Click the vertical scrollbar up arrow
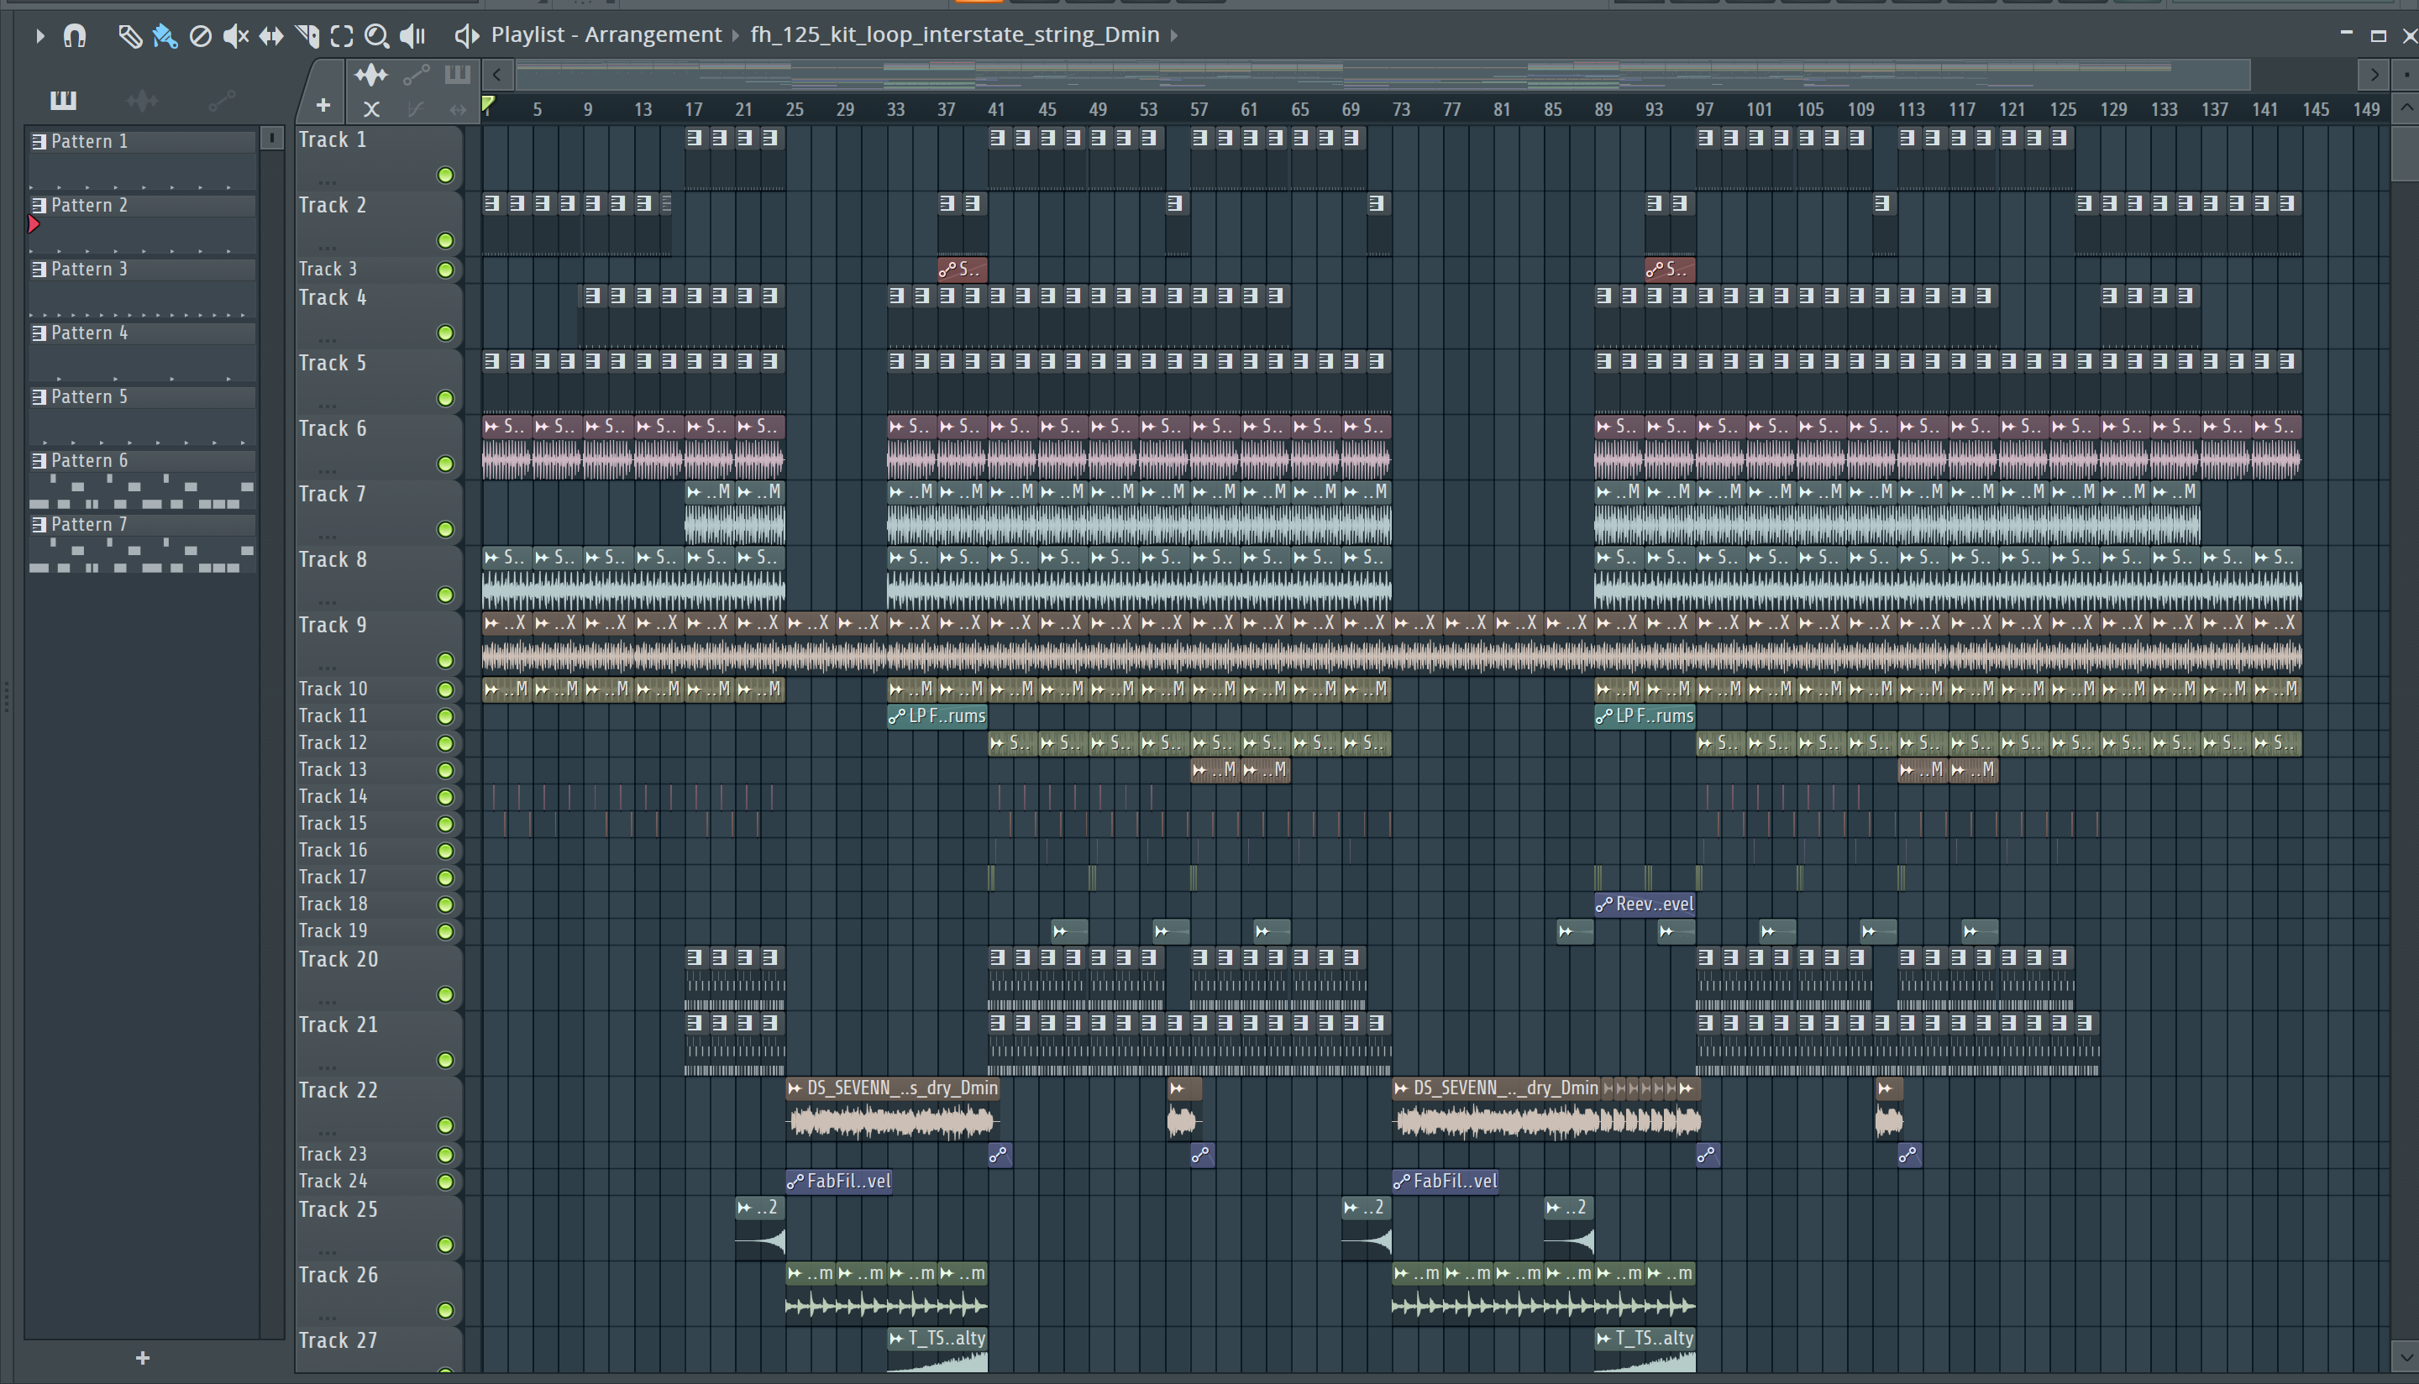 click(x=2405, y=107)
